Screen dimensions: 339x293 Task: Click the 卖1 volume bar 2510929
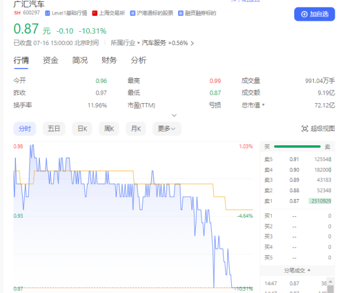[320, 201]
